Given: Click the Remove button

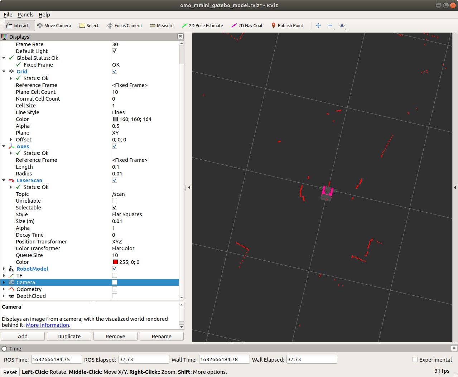Looking at the screenshot, I should (115, 336).
